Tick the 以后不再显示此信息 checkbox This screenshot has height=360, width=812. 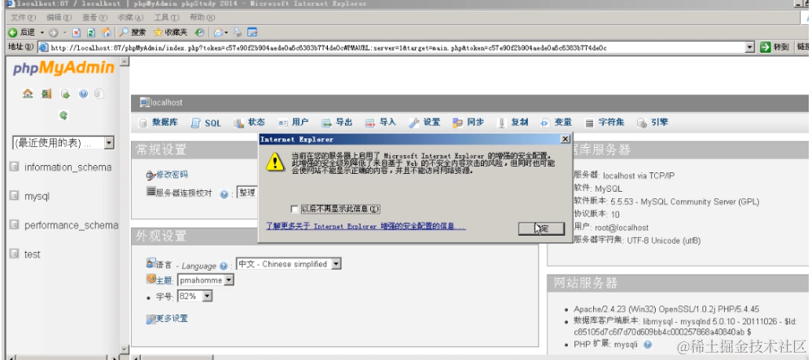point(295,209)
